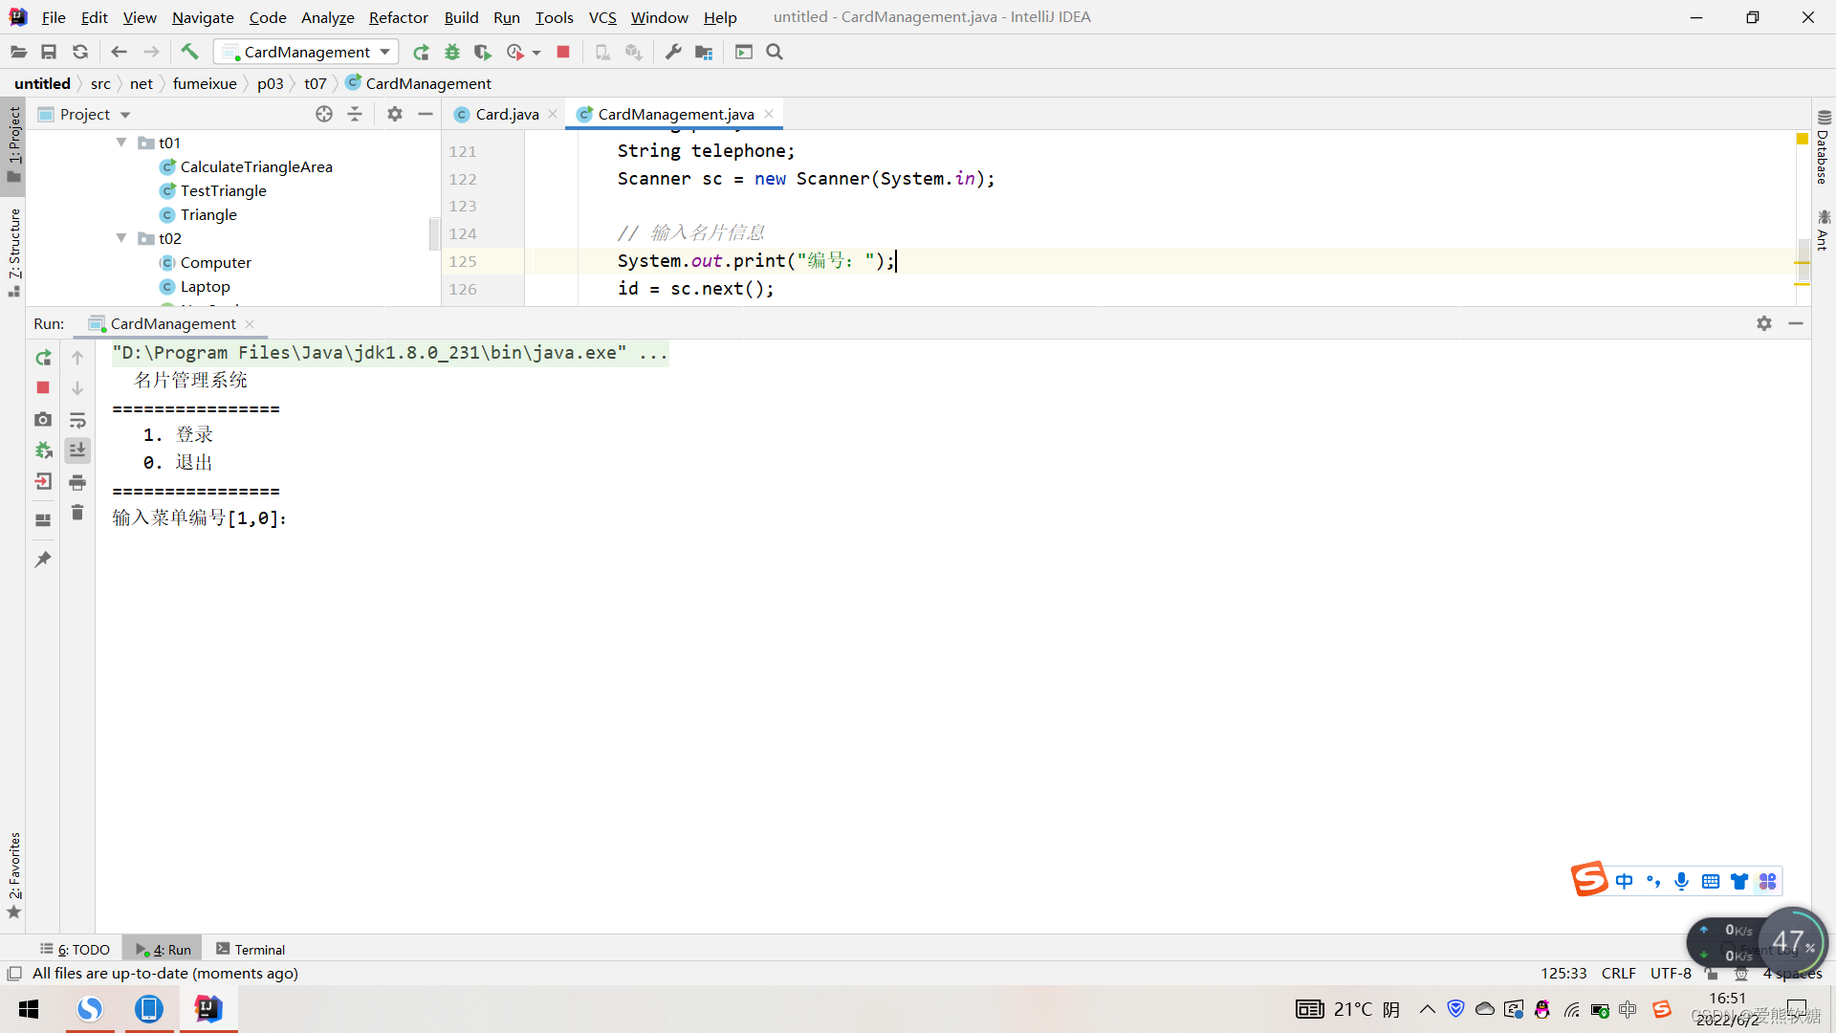Toggle tool window bars via the status corner icon

click(13, 973)
